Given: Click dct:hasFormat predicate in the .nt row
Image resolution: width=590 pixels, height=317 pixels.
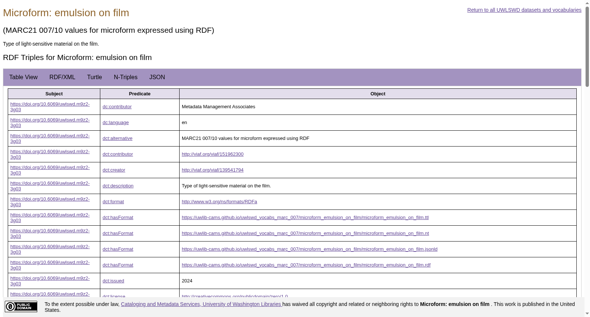Looking at the screenshot, I should point(118,233).
